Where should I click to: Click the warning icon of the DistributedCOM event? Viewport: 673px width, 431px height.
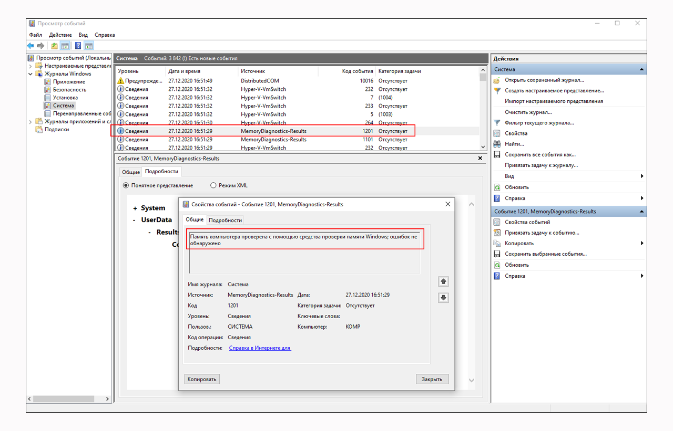click(x=121, y=81)
